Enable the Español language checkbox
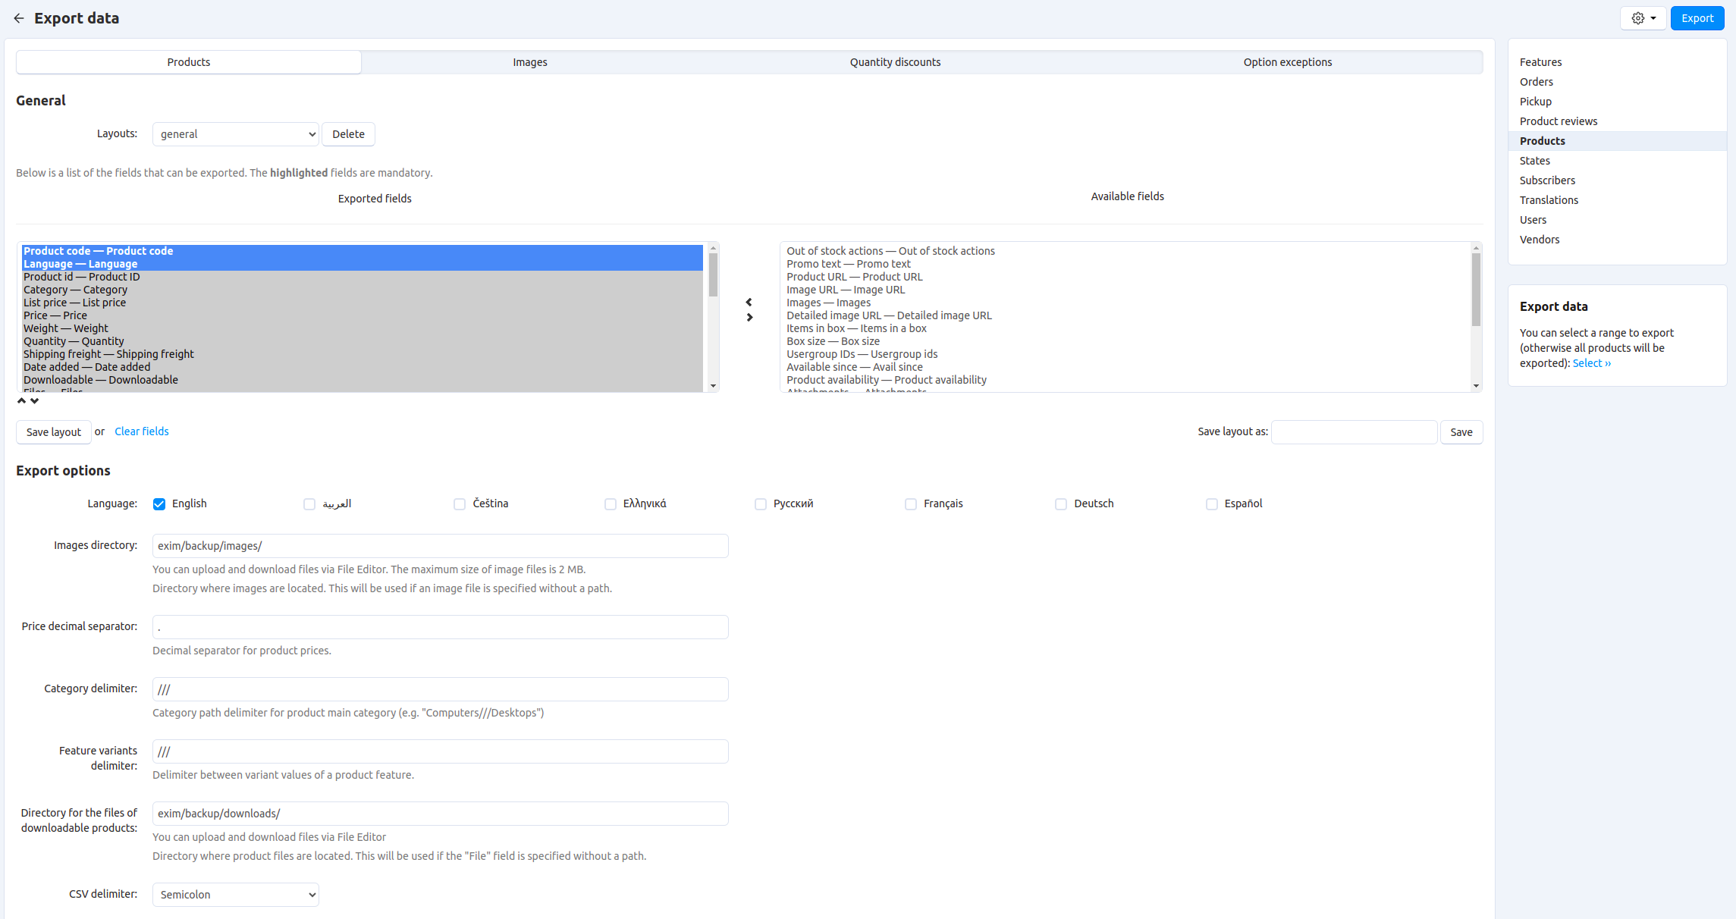The image size is (1736, 919). [1212, 504]
